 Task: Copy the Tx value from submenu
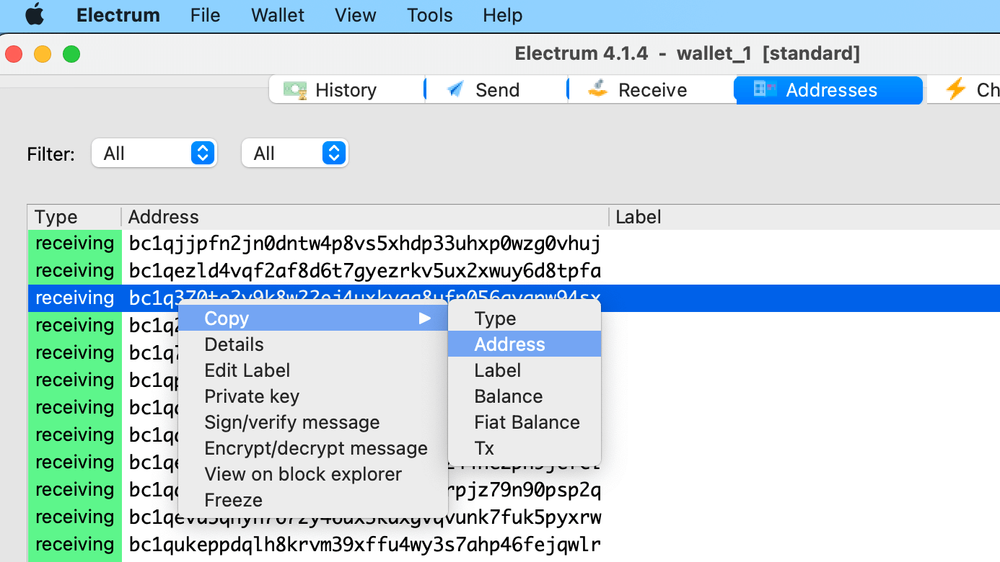point(525,448)
